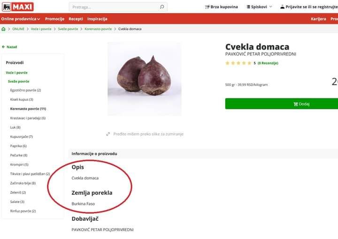The image size is (338, 239).
Task: Click the Nazad back arrow
Action: click(3, 47)
